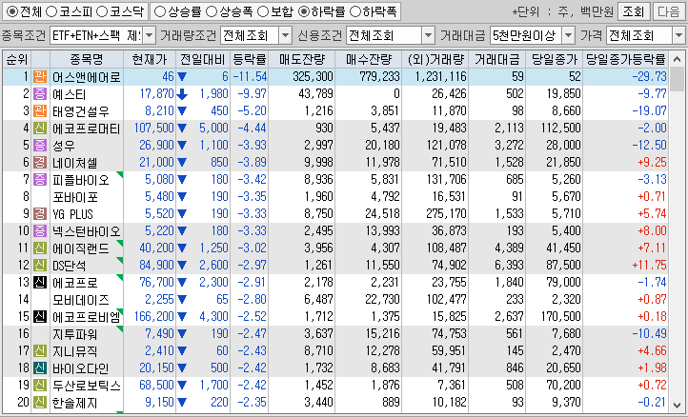Select the 하락폭 radio button
The height and width of the screenshot is (417, 688).
click(x=355, y=11)
